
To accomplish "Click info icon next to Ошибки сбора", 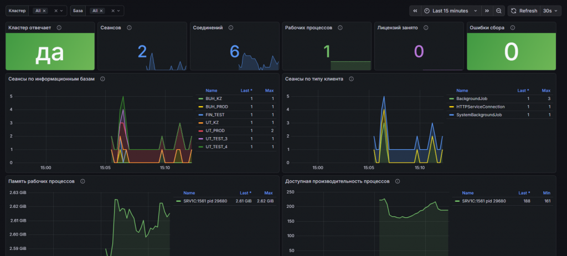I will (512, 28).
